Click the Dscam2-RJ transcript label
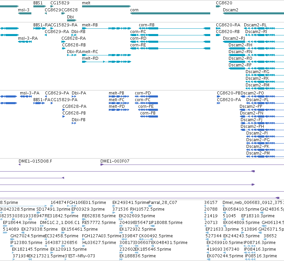The image size is (284, 261). 234,38
